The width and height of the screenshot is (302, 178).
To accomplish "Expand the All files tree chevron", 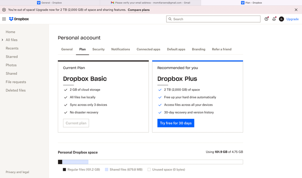I will 2,40.
